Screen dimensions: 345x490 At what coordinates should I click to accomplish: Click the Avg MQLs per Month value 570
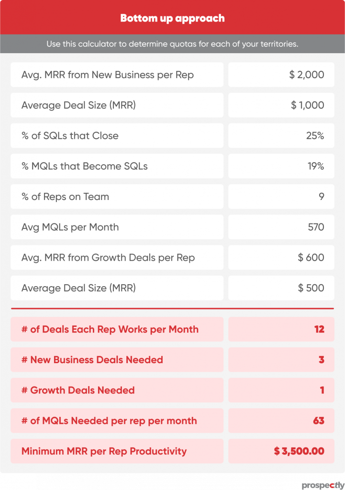point(281,227)
